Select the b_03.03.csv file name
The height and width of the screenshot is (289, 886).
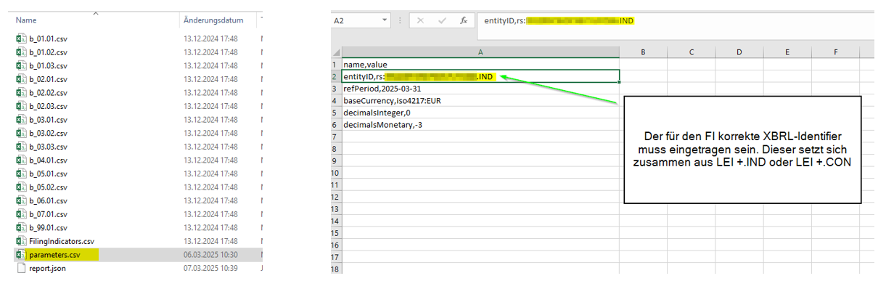point(48,147)
